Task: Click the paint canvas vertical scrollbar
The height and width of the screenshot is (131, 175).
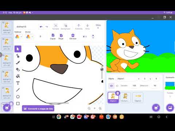Action: [x=102, y=72]
